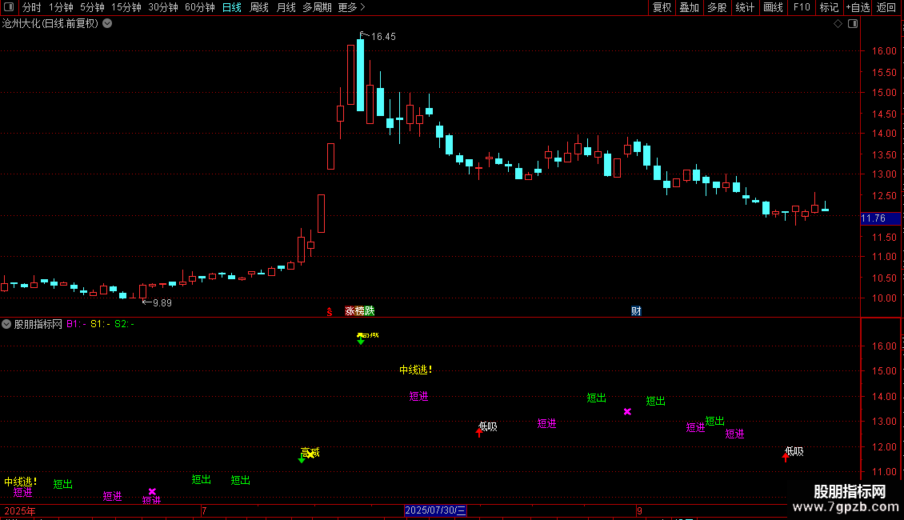Click the 标记 mark button
Screen dimensions: 904x520
coord(829,7)
